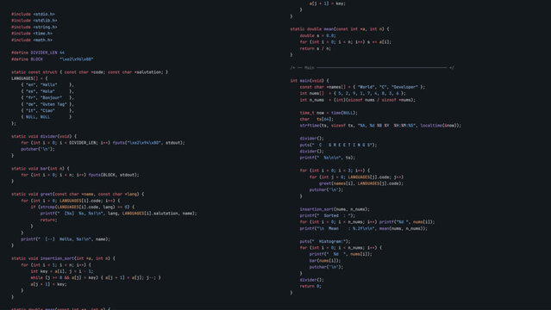Click the 'int main(void) {' line
The width and height of the screenshot is (551, 310).
(310, 80)
